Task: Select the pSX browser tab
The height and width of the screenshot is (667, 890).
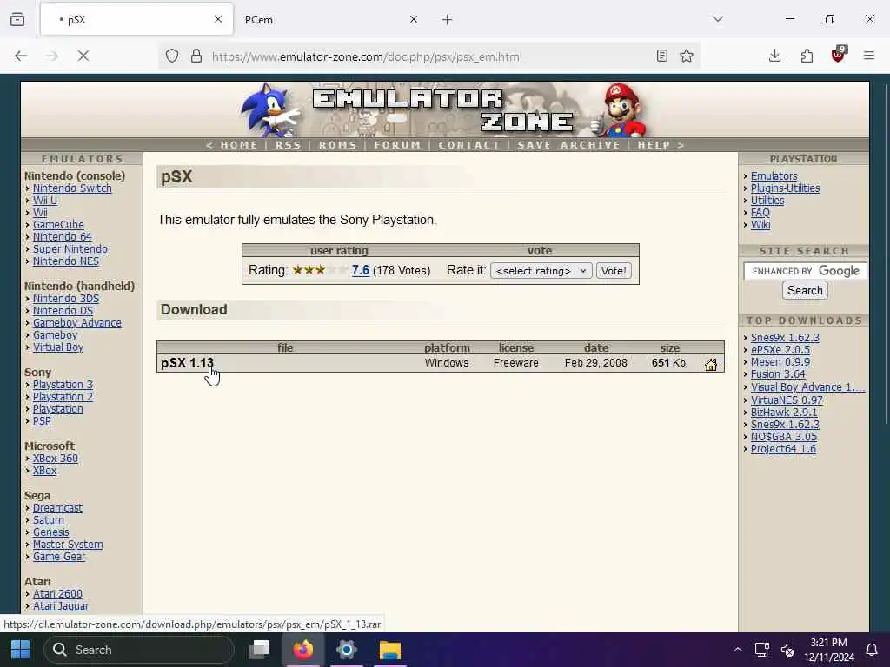Action: (x=136, y=20)
